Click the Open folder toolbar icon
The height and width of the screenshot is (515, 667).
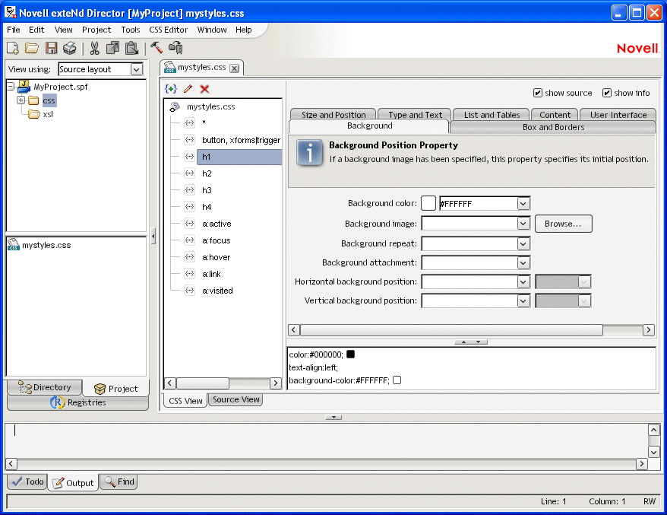(x=32, y=48)
